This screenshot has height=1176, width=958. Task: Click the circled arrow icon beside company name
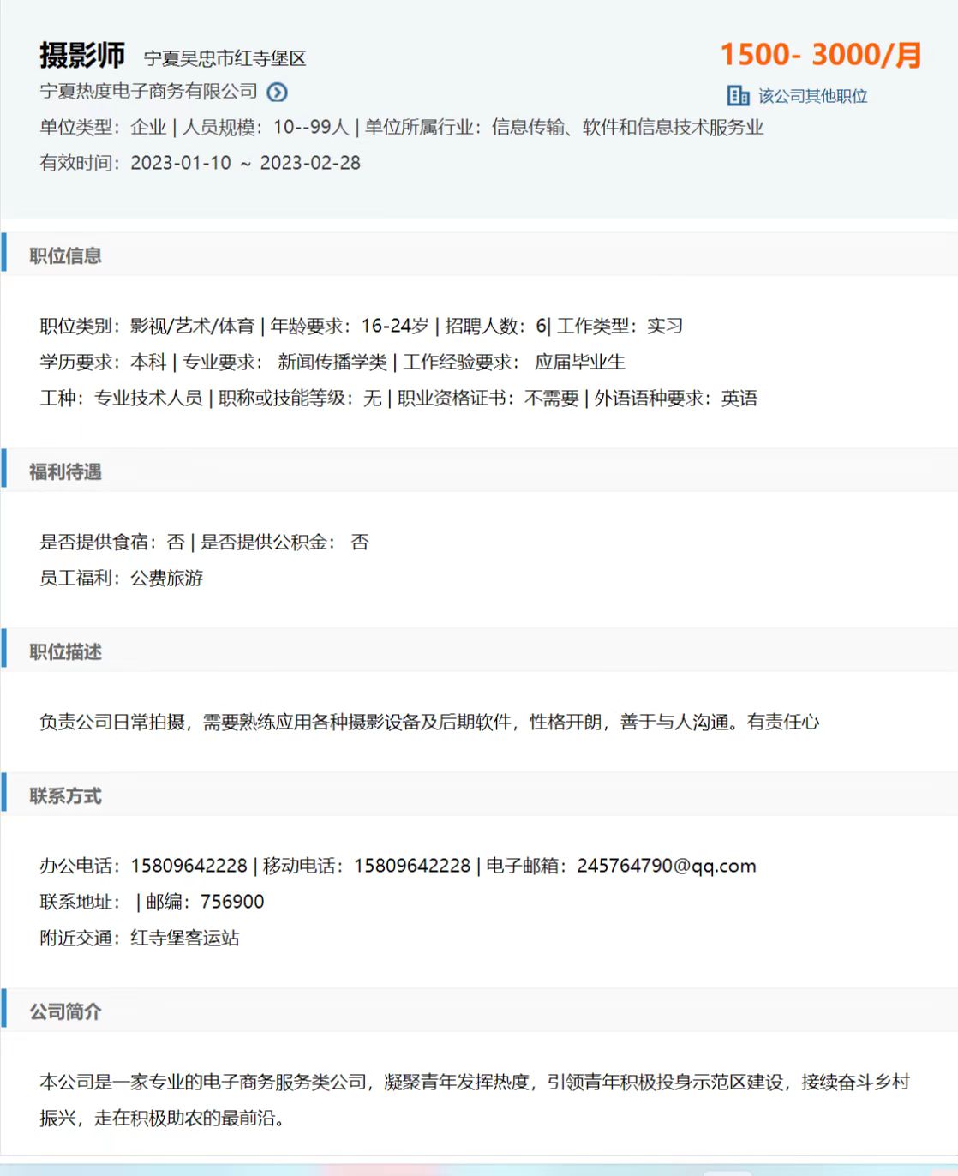pyautogui.click(x=277, y=93)
